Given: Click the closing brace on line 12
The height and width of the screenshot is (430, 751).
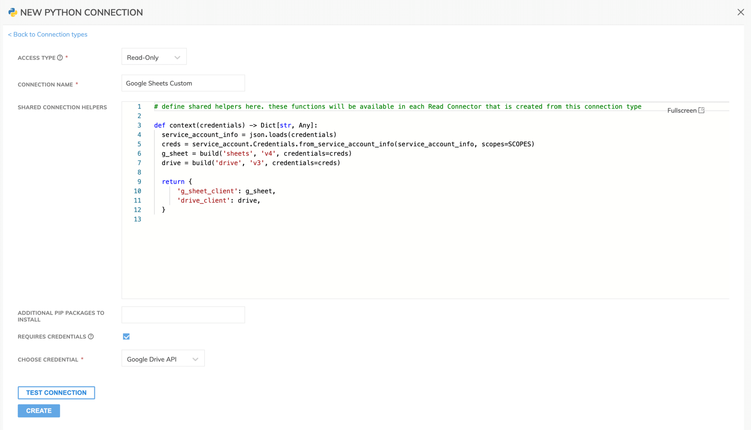Looking at the screenshot, I should pyautogui.click(x=164, y=209).
